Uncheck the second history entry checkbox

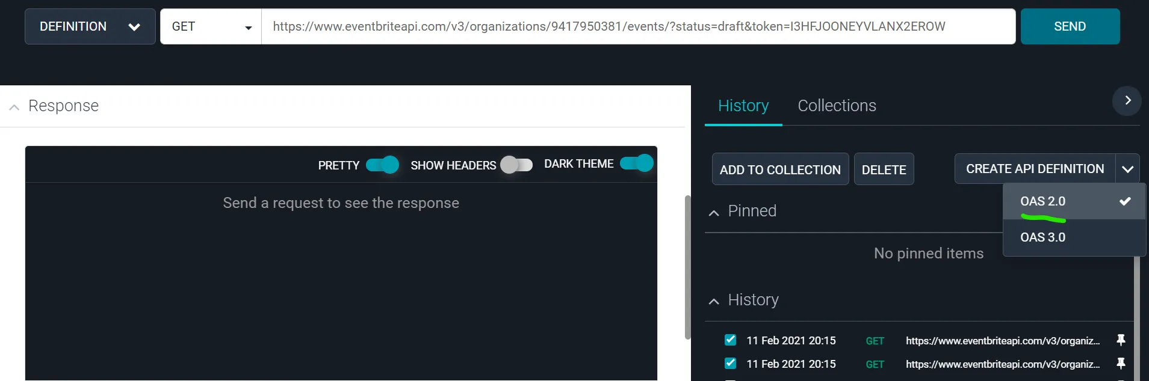[x=730, y=364]
